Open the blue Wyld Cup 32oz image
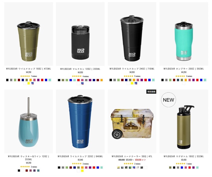Screen dimensions: 212x177 [x=80, y=121]
